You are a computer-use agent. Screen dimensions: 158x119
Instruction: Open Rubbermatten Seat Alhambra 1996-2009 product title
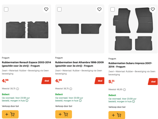tap(79, 64)
